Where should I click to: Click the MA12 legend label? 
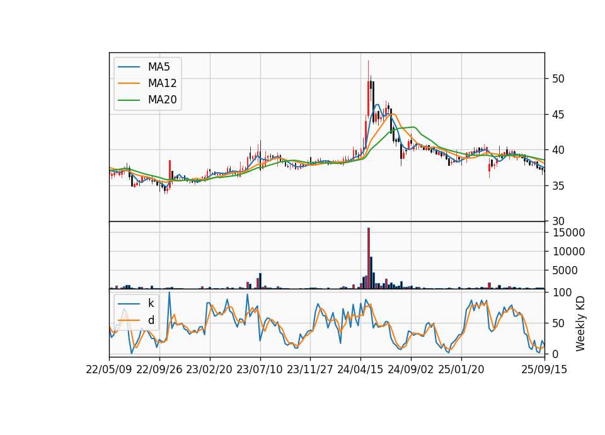pyautogui.click(x=162, y=83)
